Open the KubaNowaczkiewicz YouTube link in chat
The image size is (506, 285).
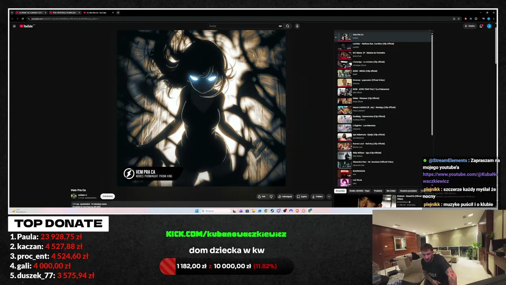click(x=460, y=178)
